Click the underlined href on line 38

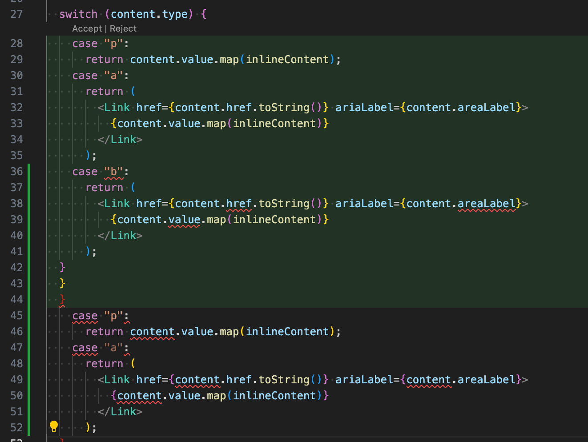click(x=239, y=204)
